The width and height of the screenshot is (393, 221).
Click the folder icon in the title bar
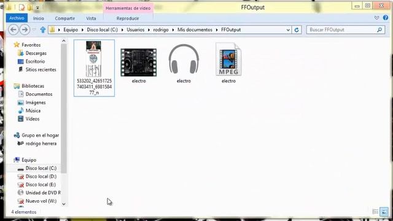coord(9,7)
